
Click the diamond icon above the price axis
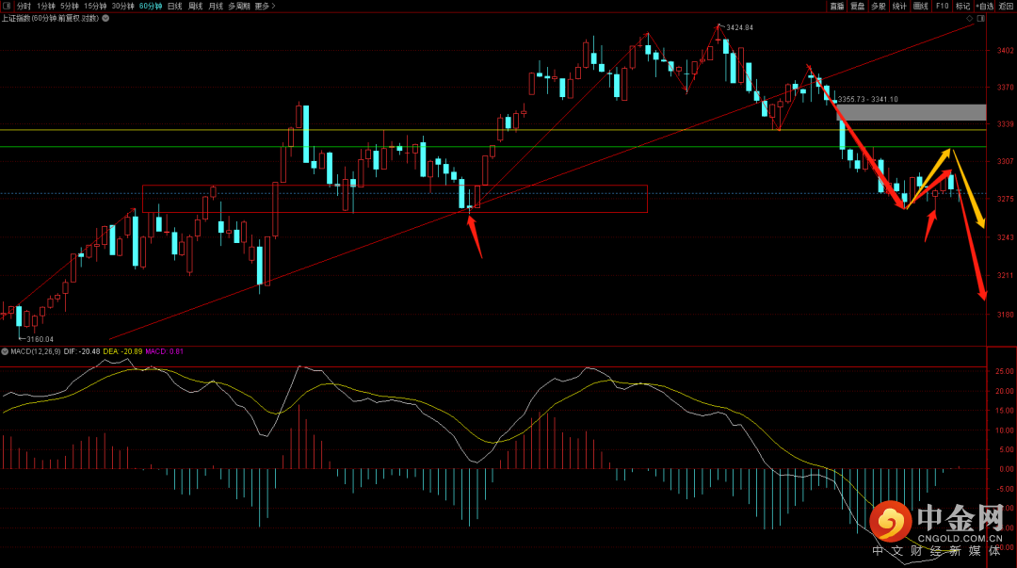pos(970,18)
